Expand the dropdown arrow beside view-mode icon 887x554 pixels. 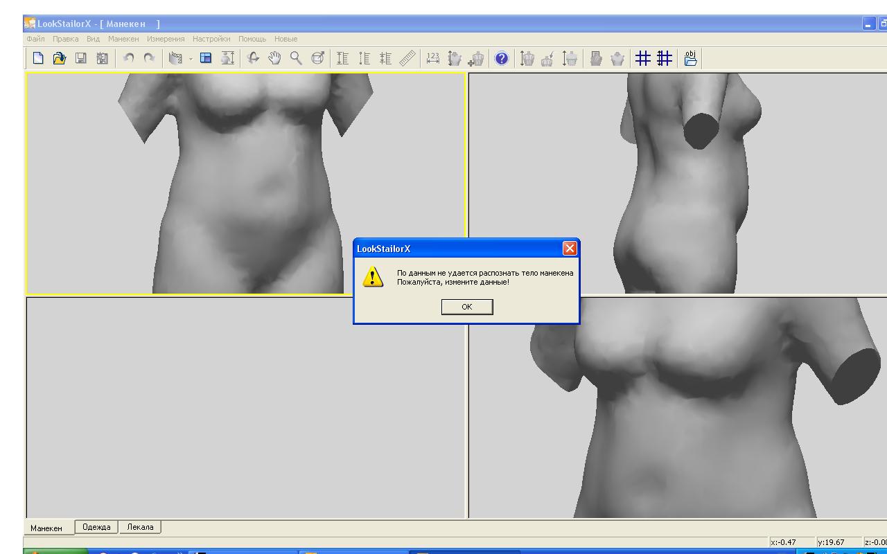[191, 60]
